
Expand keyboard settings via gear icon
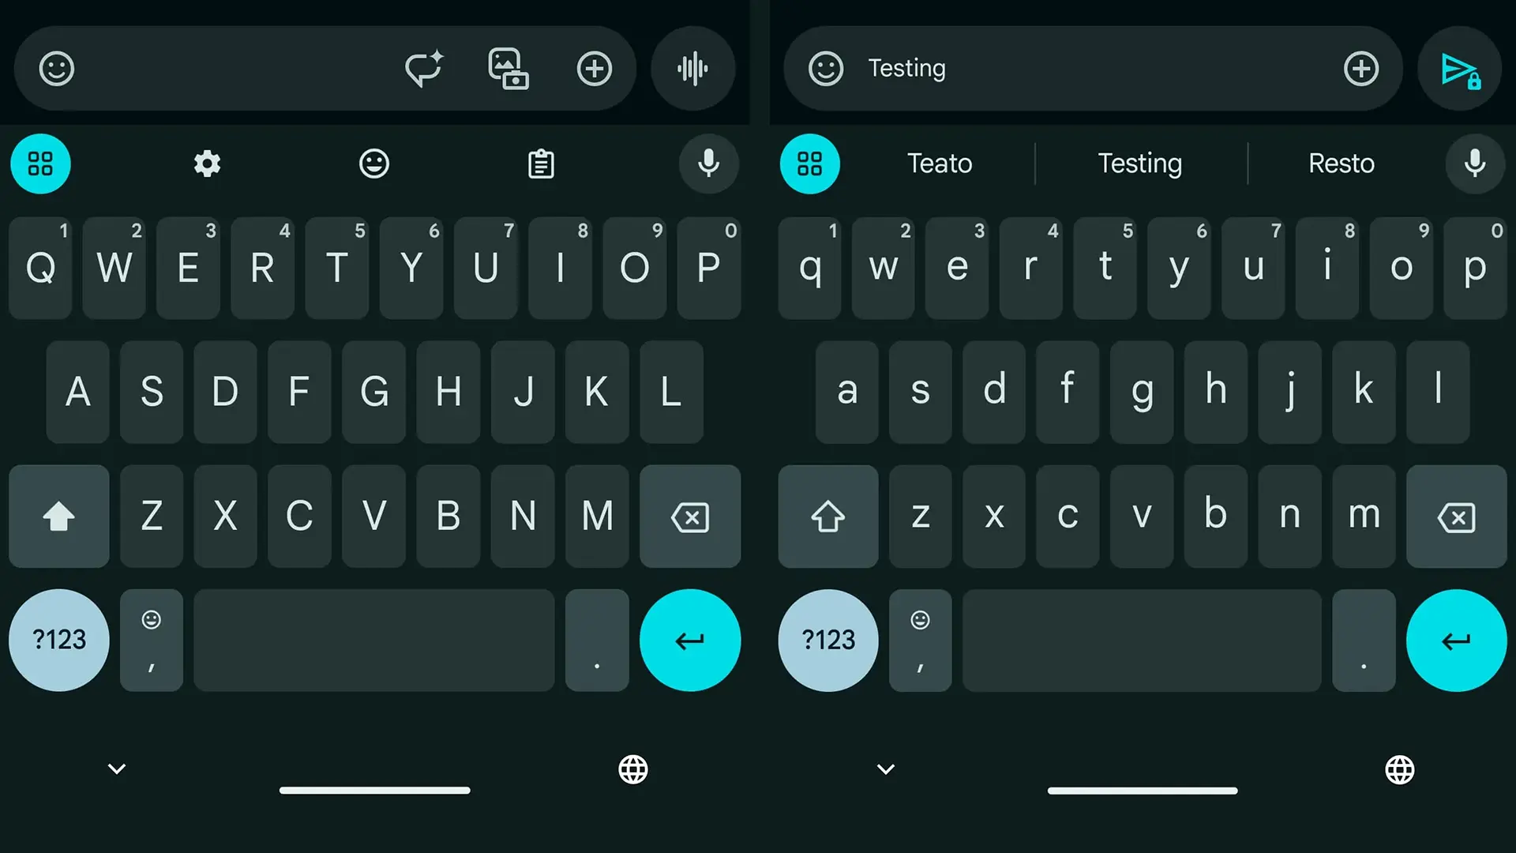pyautogui.click(x=207, y=163)
